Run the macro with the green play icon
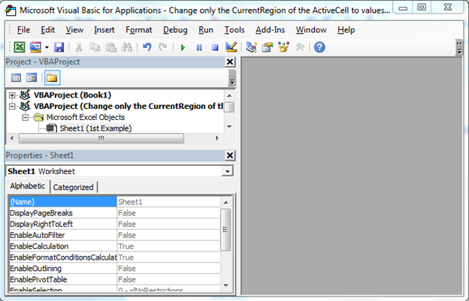The image size is (469, 301). coord(183,47)
